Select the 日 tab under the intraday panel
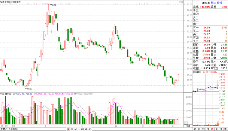The height and width of the screenshot is (131, 228). (208, 129)
